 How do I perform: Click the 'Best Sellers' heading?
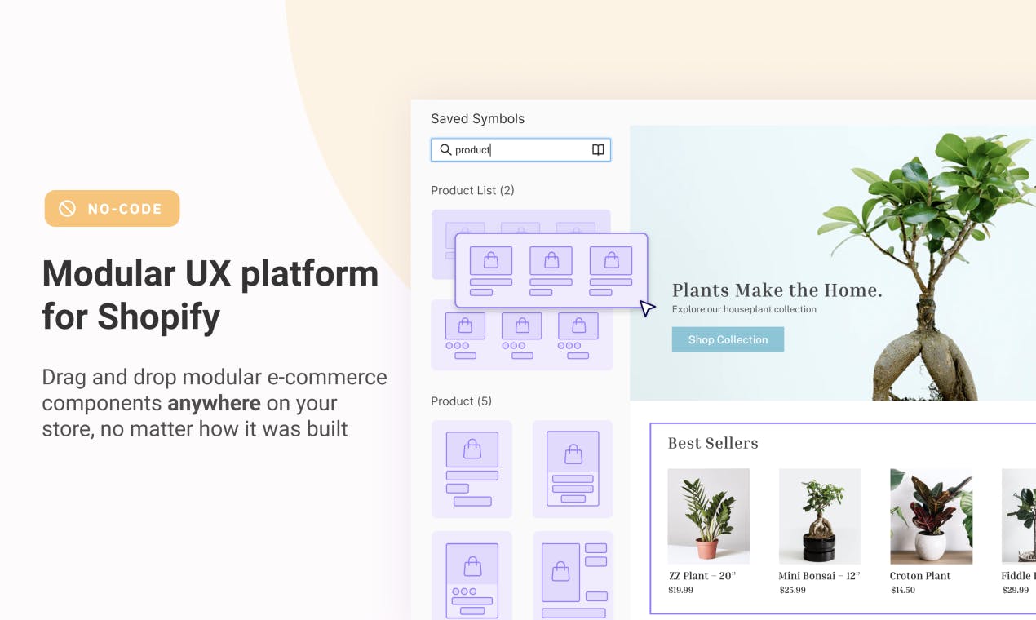tap(713, 443)
